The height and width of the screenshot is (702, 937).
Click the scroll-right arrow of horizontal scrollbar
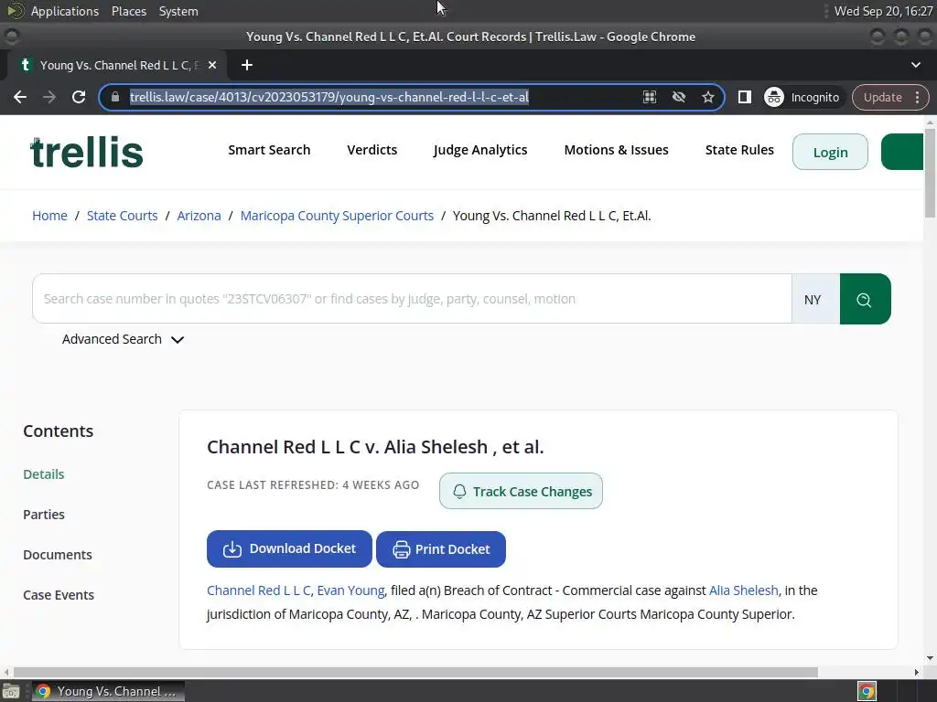coord(917,672)
